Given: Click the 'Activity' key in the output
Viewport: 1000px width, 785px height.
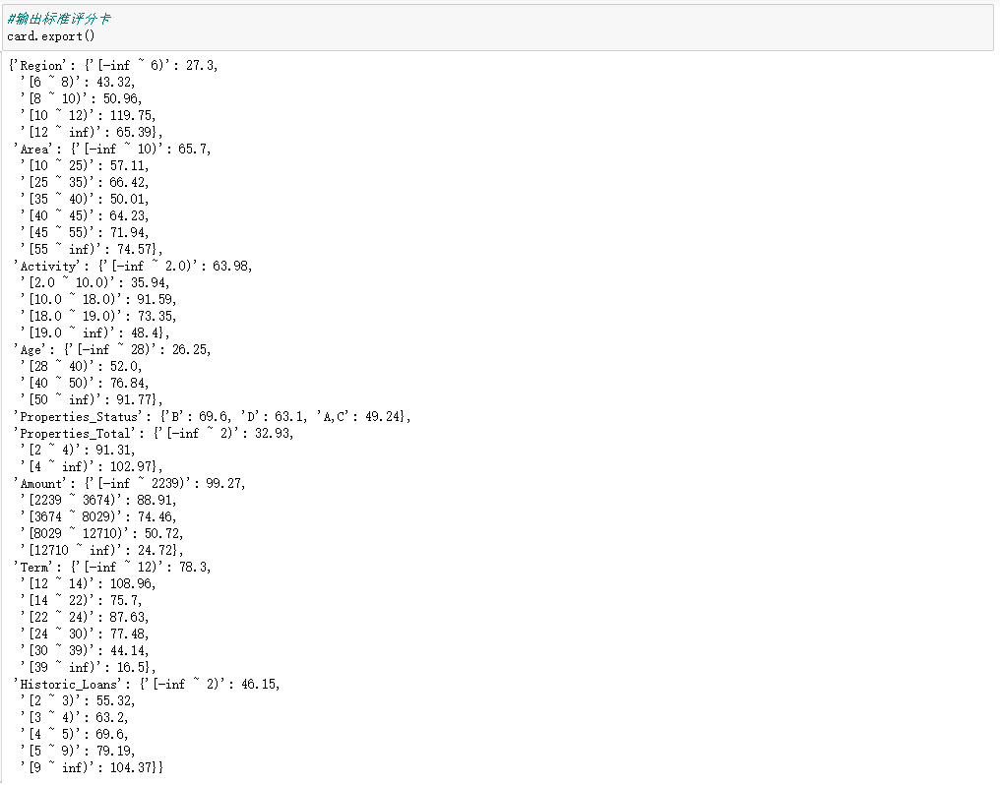Looking at the screenshot, I should point(48,266).
